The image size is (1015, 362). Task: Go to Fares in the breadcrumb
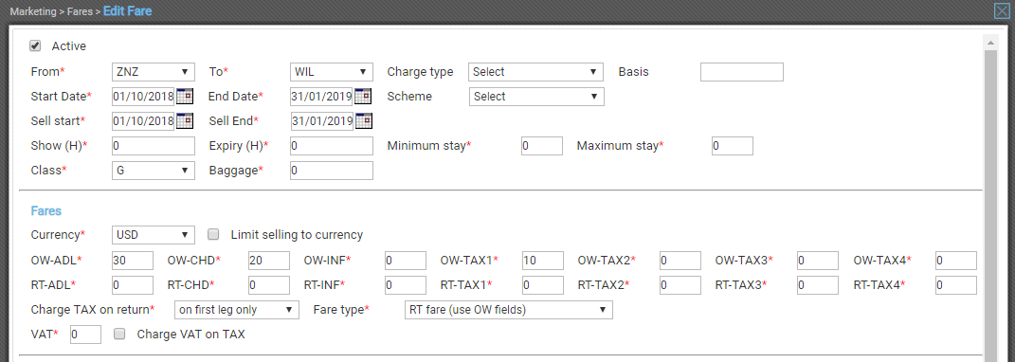click(81, 11)
